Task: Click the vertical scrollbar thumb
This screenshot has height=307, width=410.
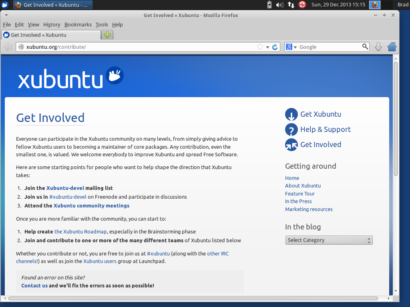Action: [x=396, y=119]
